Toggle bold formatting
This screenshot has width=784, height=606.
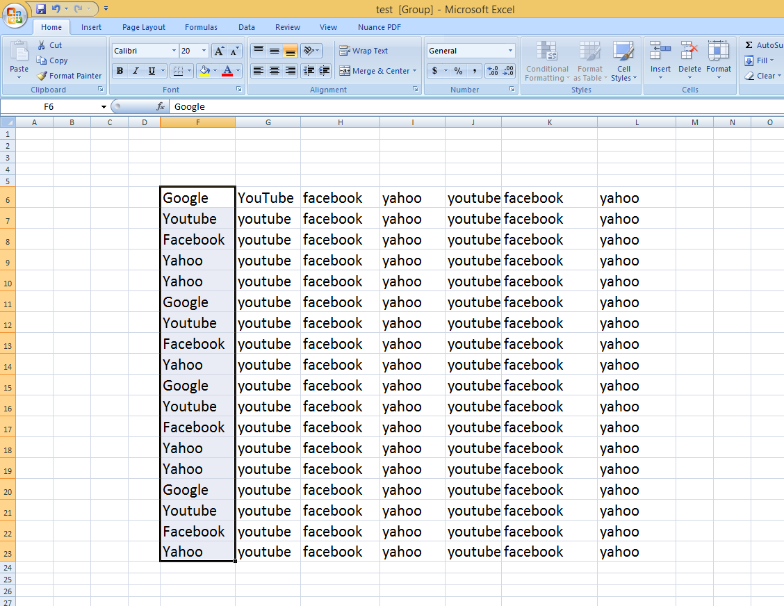119,71
